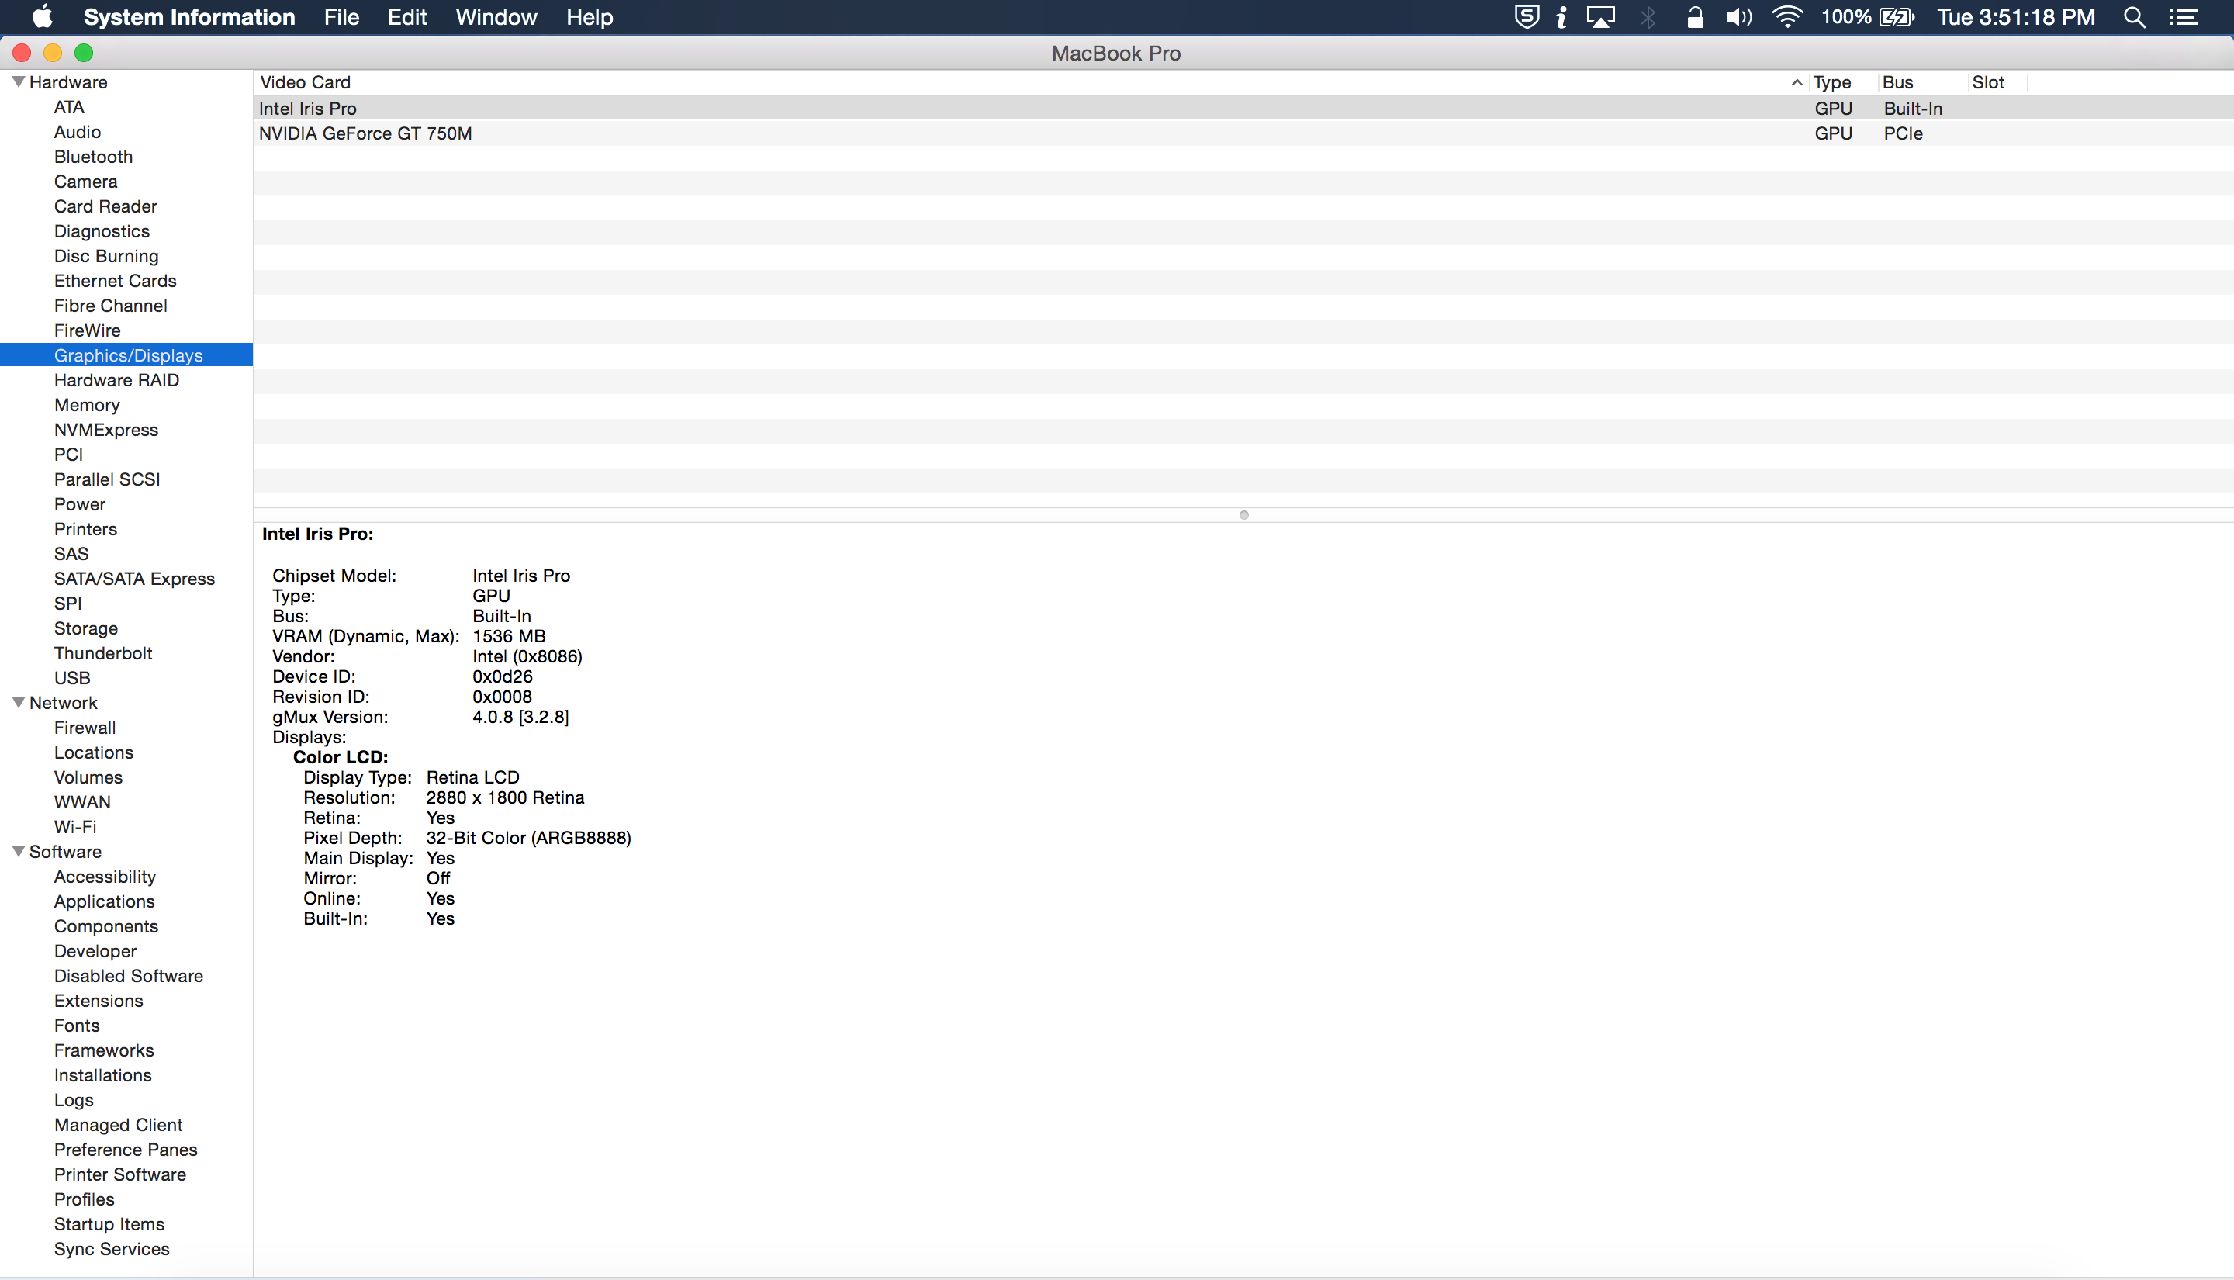This screenshot has height=1280, width=2234.
Task: Select Applications under Software
Action: [104, 901]
